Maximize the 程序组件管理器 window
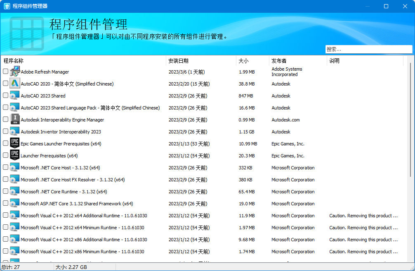The image size is (415, 271). coord(386,6)
